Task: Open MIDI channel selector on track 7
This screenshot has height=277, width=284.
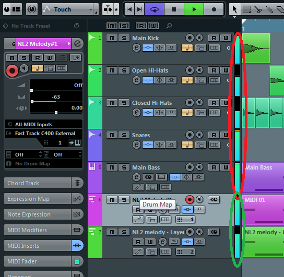Action: pyautogui.click(x=185, y=251)
